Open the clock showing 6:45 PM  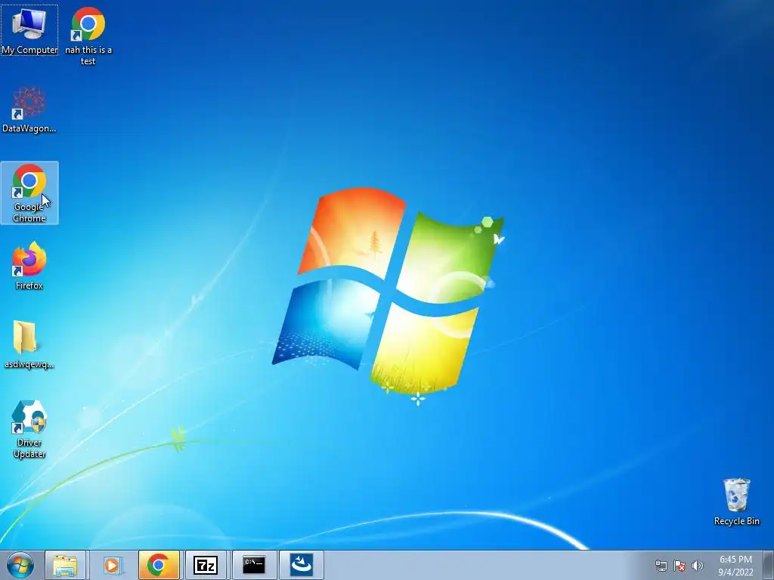(735, 566)
